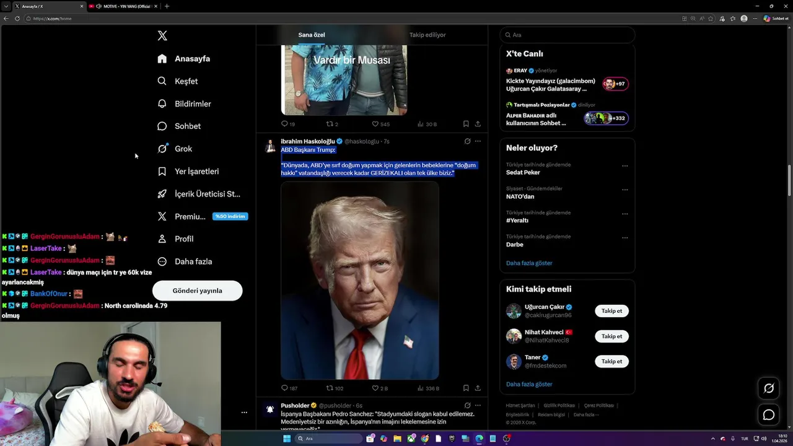The width and height of the screenshot is (793, 446).
Task: Share the Vardır bir Musası post
Action: click(478, 124)
